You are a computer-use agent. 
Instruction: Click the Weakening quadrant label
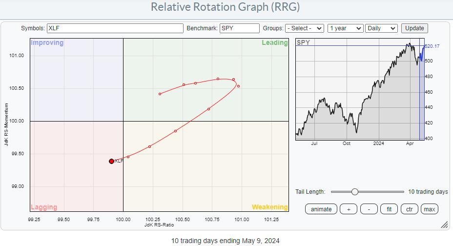[269, 207]
